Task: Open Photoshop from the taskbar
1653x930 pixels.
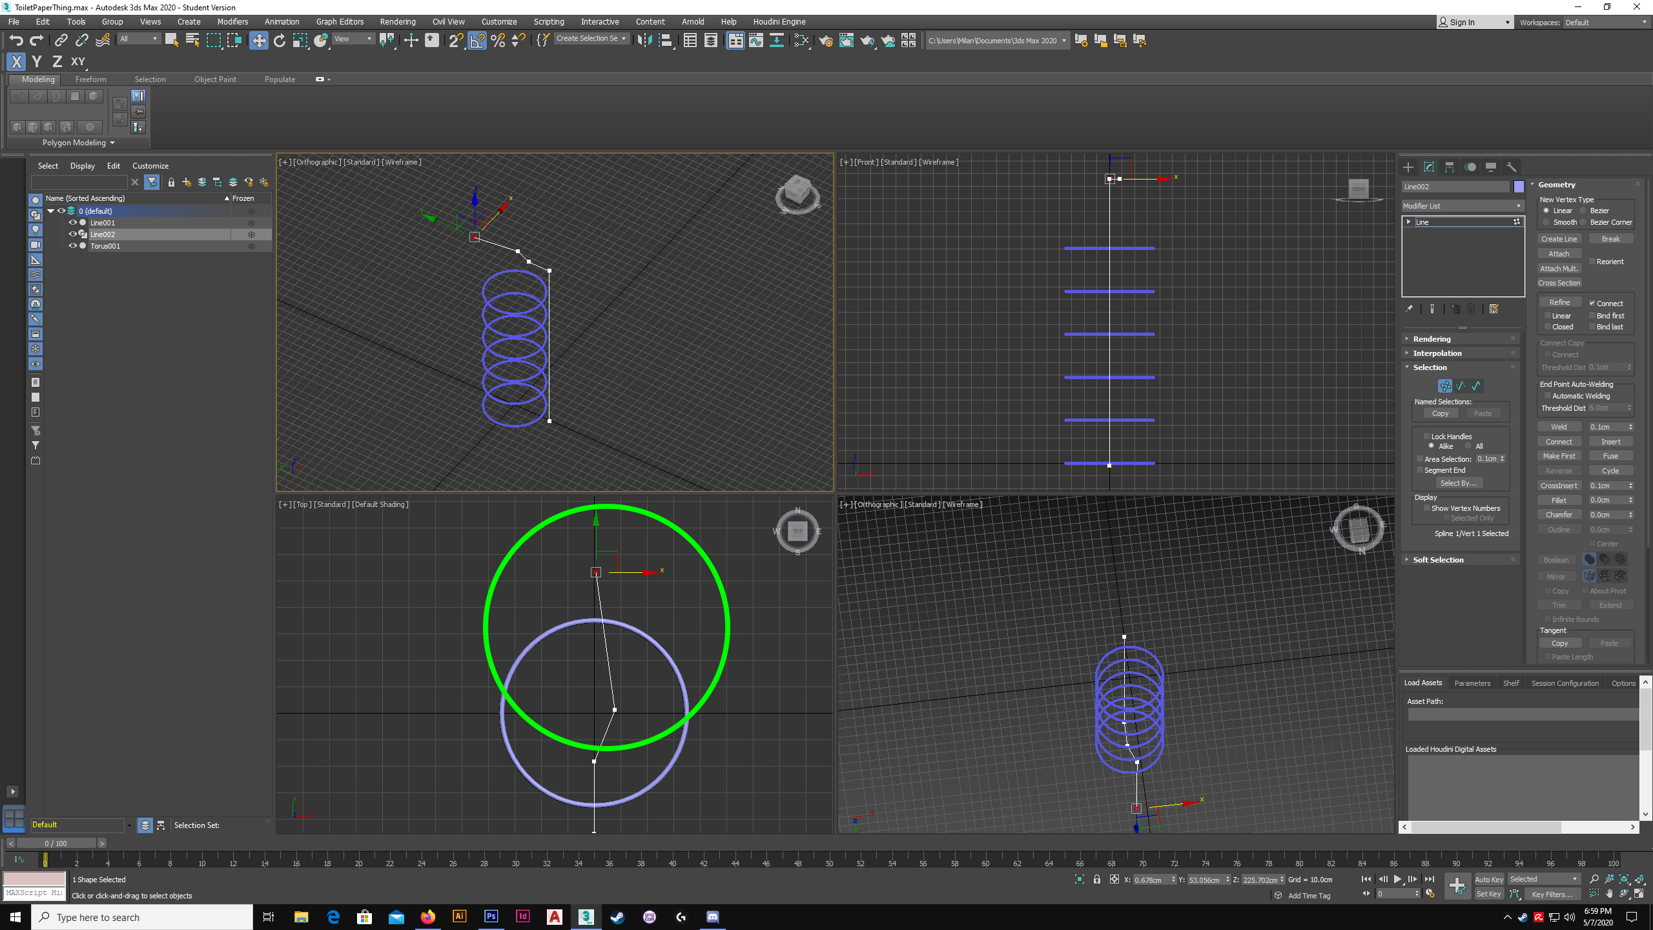Action: click(x=491, y=916)
